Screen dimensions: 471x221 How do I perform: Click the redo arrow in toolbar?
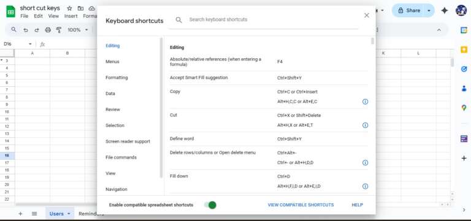[37, 30]
